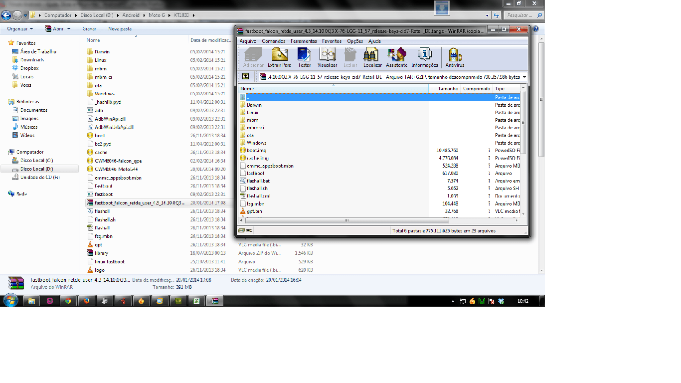Expand the Organizar dropdown in Explorer
Image resolution: width=681 pixels, height=383 pixels.
tap(20, 29)
